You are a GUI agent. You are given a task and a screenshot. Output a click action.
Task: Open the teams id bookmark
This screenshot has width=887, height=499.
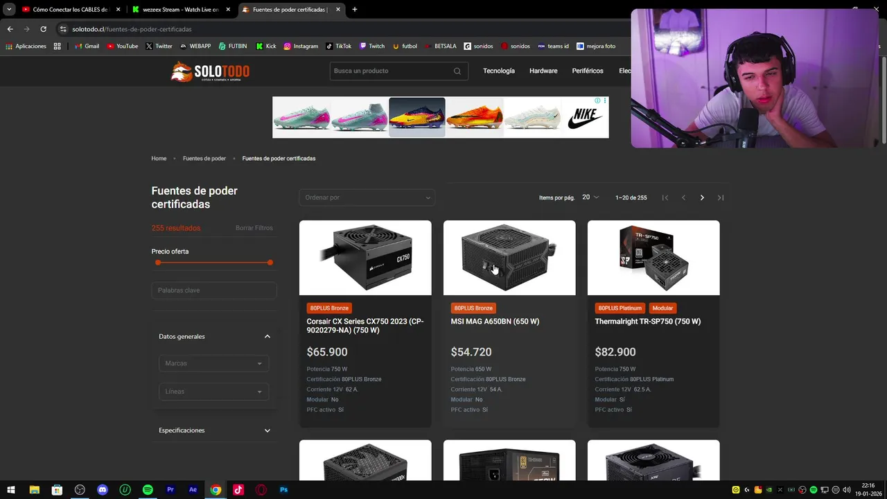[553, 46]
